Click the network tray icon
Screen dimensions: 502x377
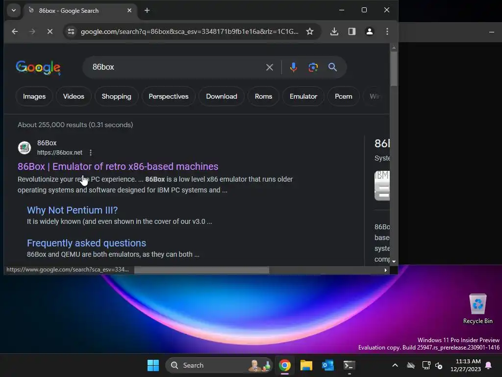(426, 365)
